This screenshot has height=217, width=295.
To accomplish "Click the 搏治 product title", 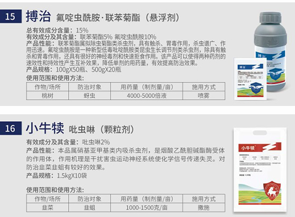I will [38, 17].
